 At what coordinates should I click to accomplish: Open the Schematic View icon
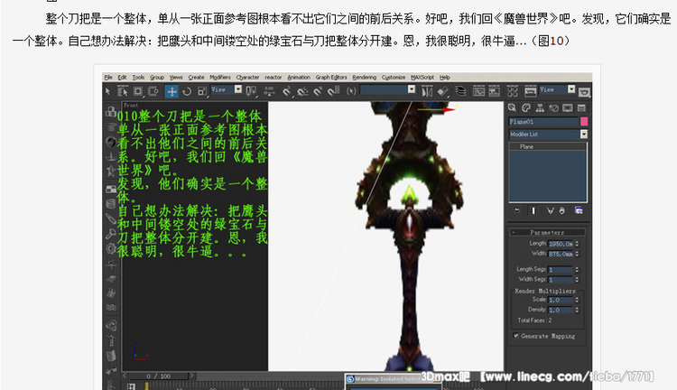pyautogui.click(x=494, y=91)
